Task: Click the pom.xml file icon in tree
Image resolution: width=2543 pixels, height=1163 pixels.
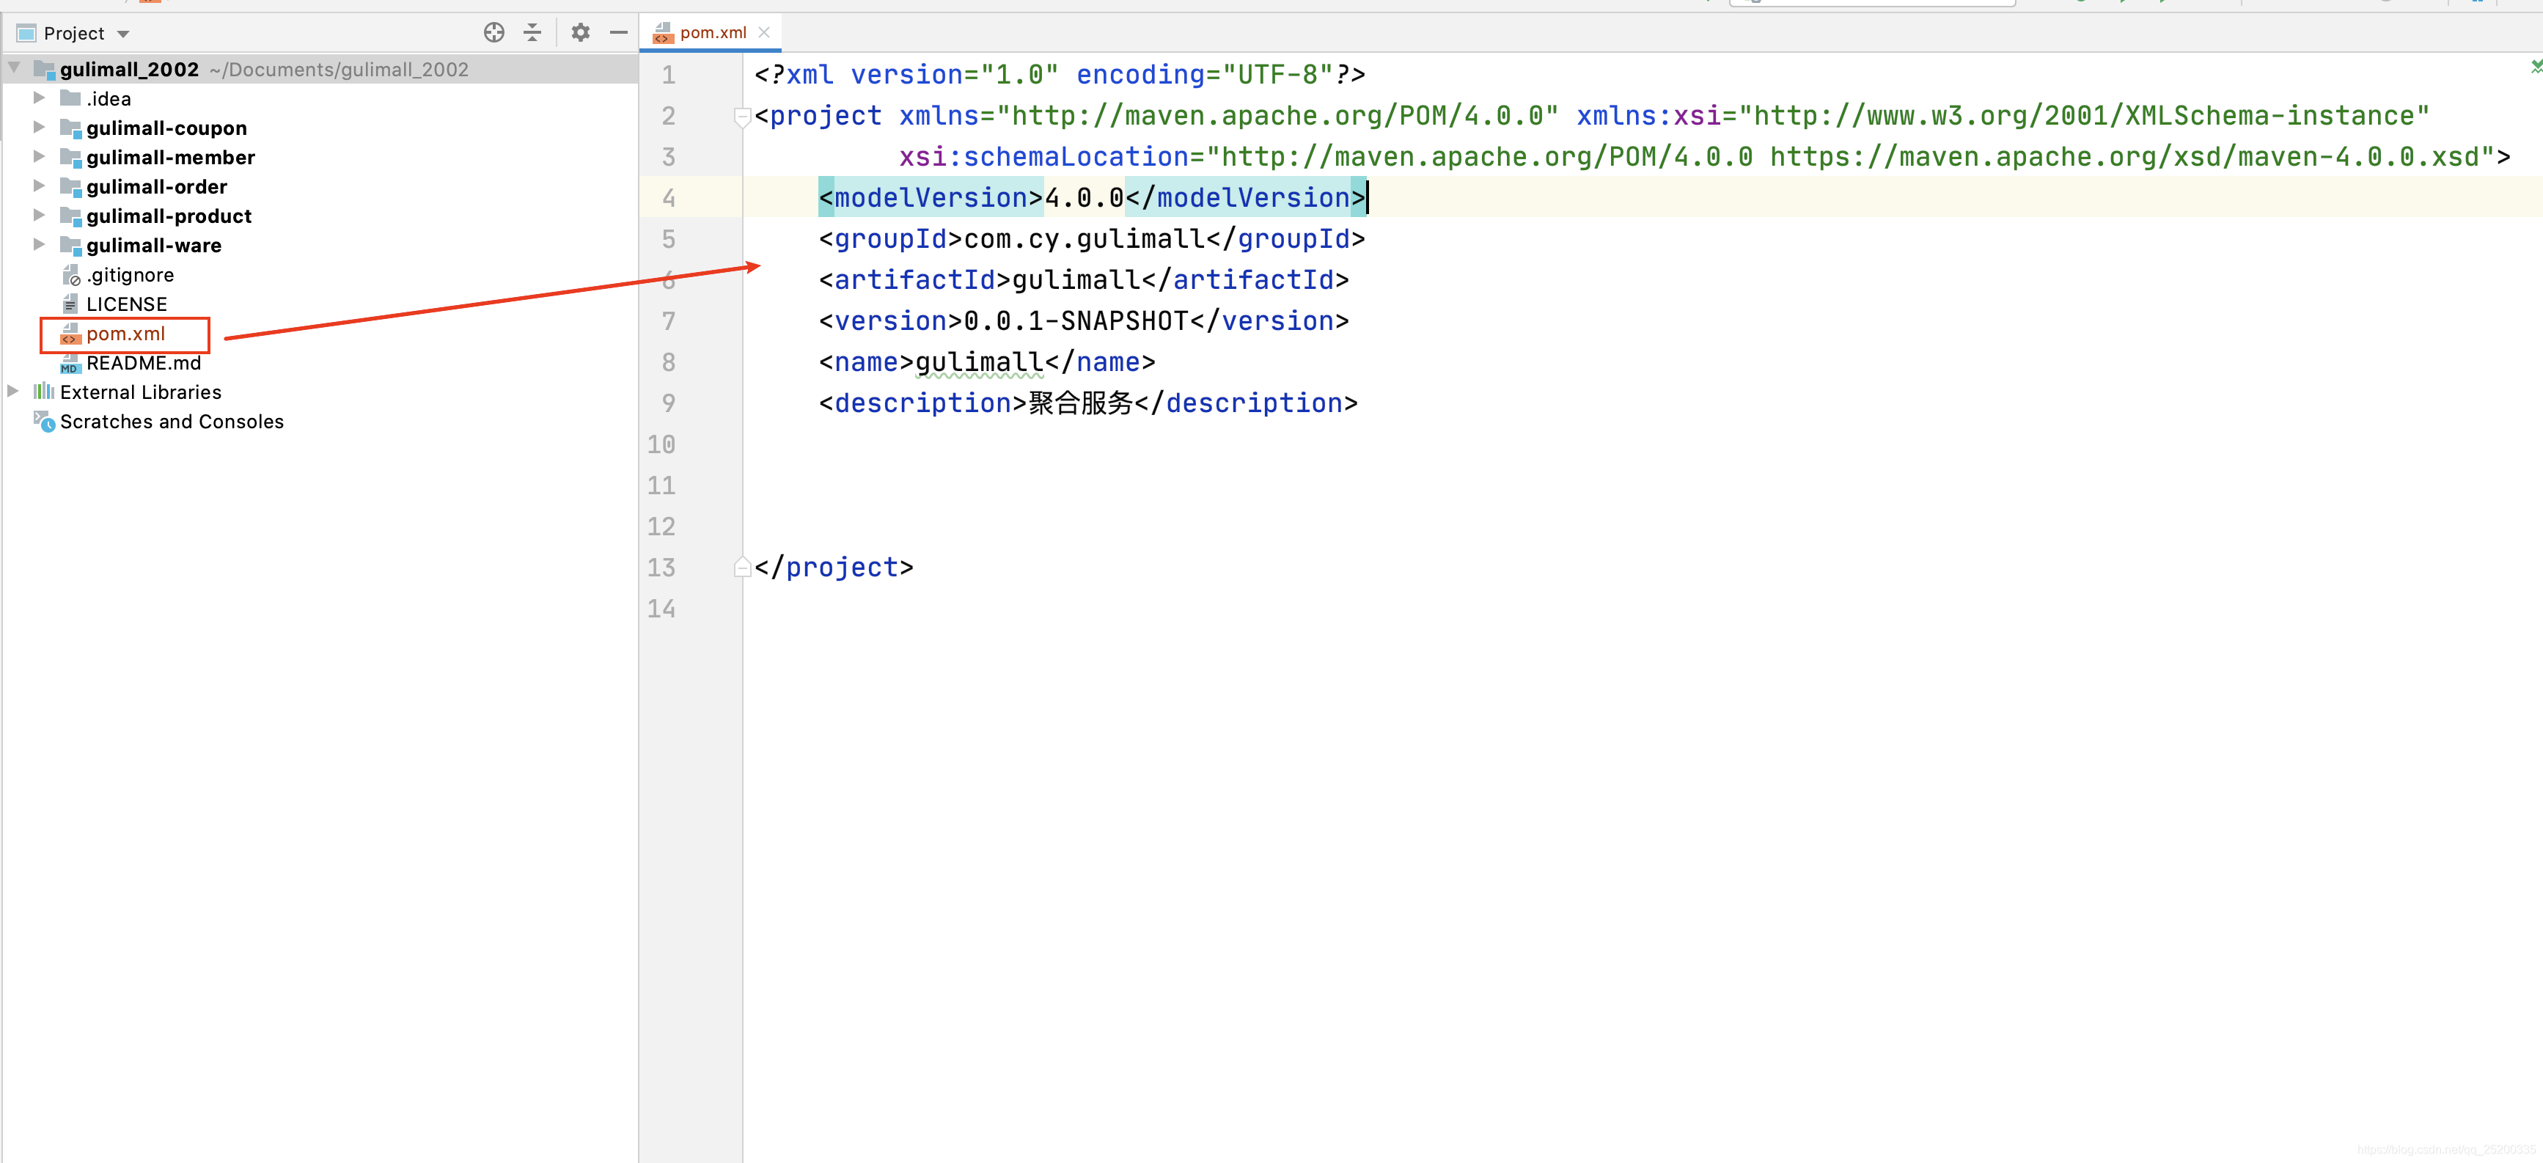Action: pyautogui.click(x=70, y=334)
